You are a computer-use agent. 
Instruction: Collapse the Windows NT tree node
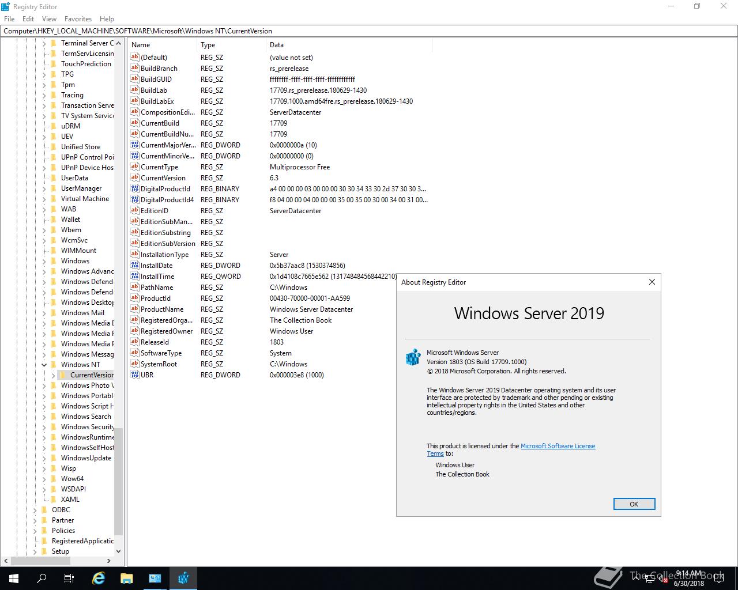[44, 364]
